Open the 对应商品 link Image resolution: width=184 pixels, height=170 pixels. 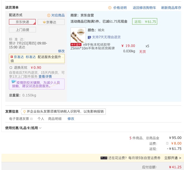[58, 15]
